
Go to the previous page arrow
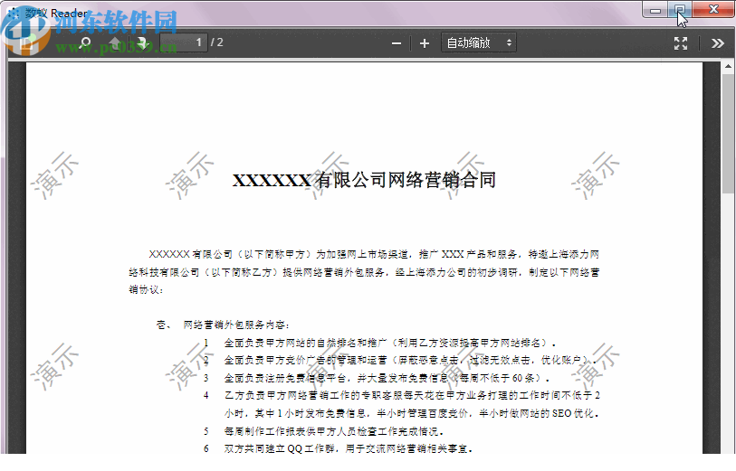click(x=115, y=43)
